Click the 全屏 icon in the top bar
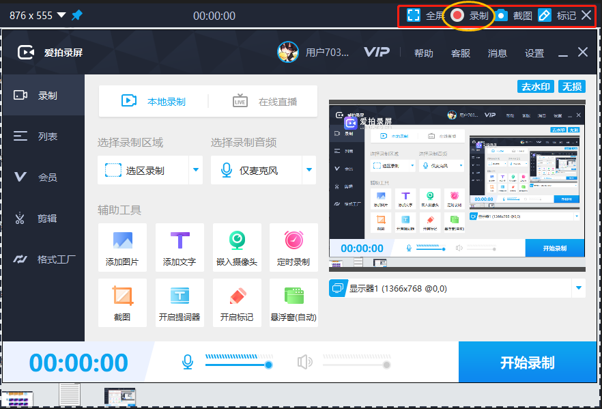Image resolution: width=602 pixels, height=409 pixels. tap(412, 14)
